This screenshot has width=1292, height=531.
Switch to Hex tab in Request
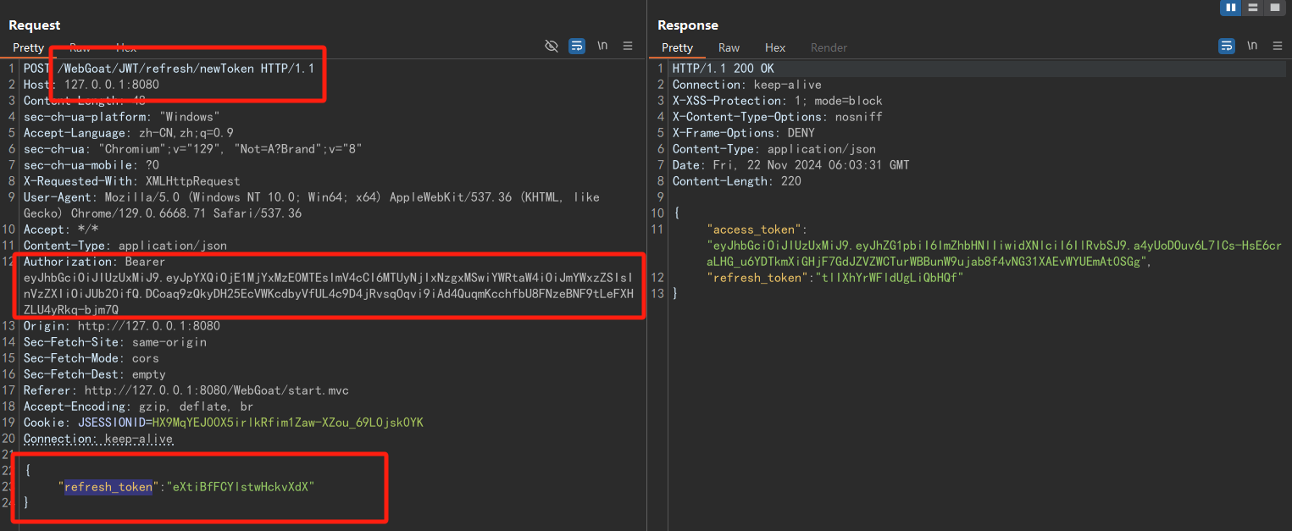[x=126, y=47]
